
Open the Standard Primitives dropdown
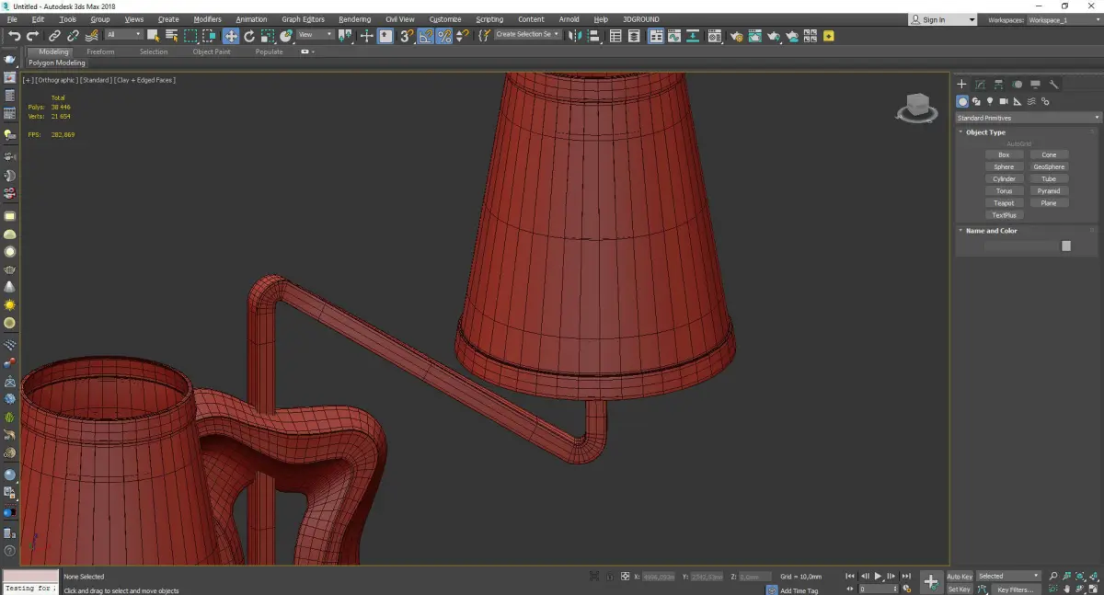coord(1028,118)
